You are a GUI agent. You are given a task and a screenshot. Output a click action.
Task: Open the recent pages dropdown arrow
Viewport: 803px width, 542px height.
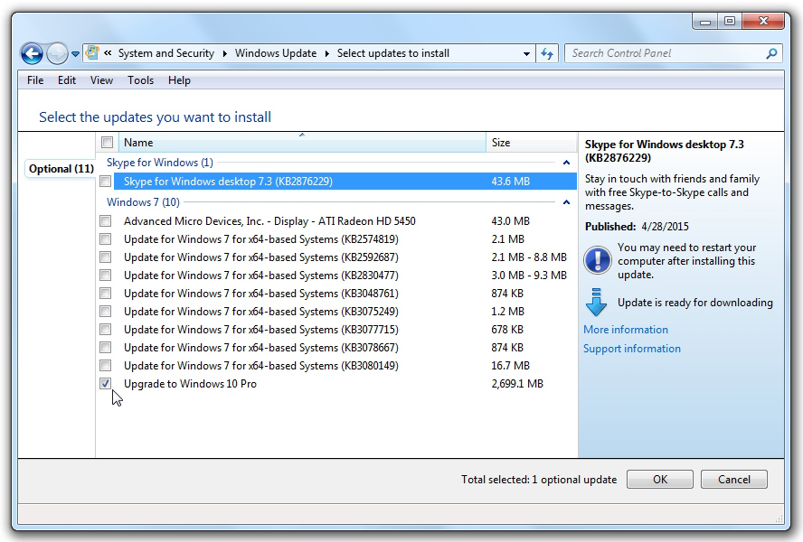(75, 53)
